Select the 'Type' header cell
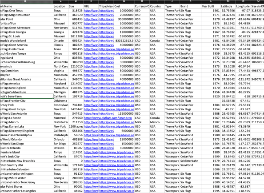 (x=172, y=6)
